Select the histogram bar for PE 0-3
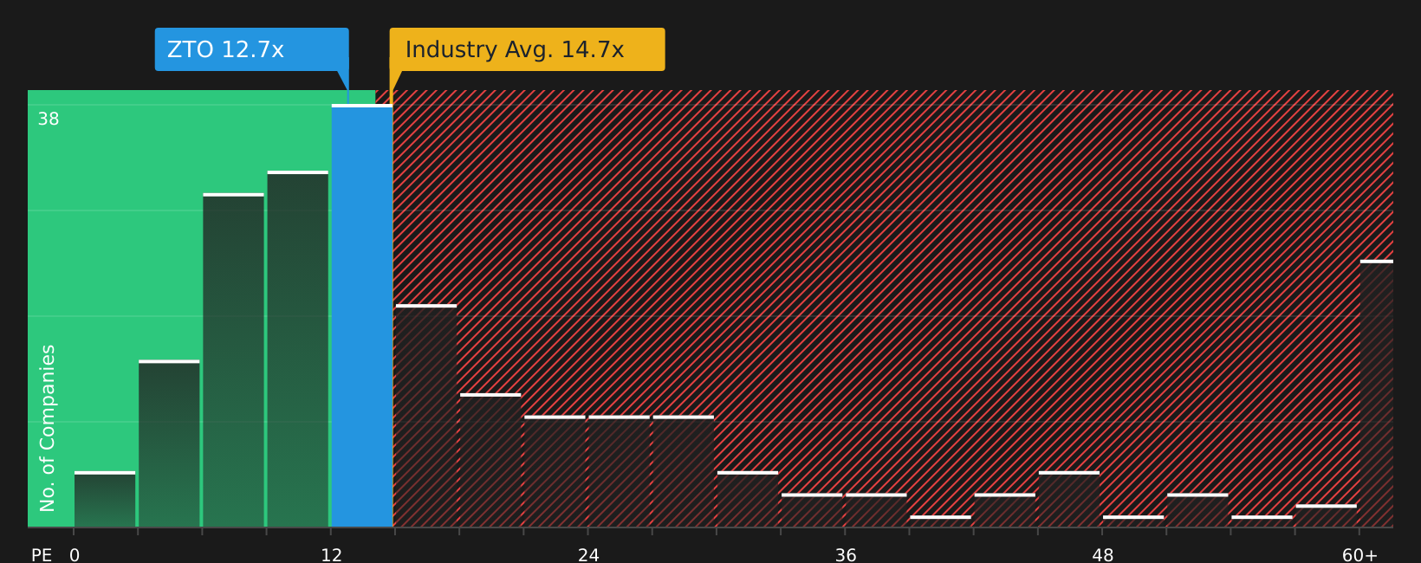The height and width of the screenshot is (563, 1421). (x=105, y=500)
